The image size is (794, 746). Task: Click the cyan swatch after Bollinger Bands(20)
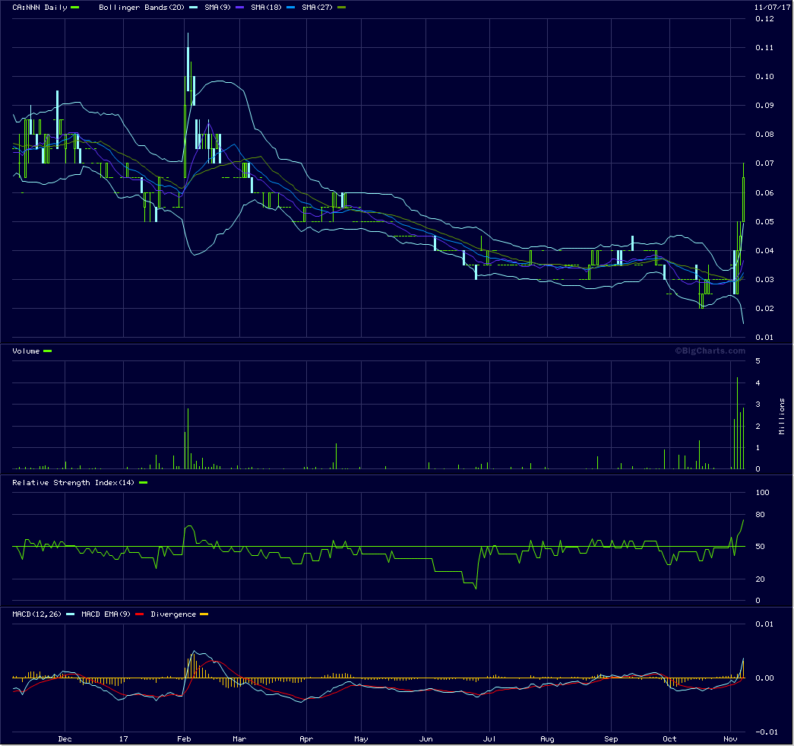click(193, 7)
